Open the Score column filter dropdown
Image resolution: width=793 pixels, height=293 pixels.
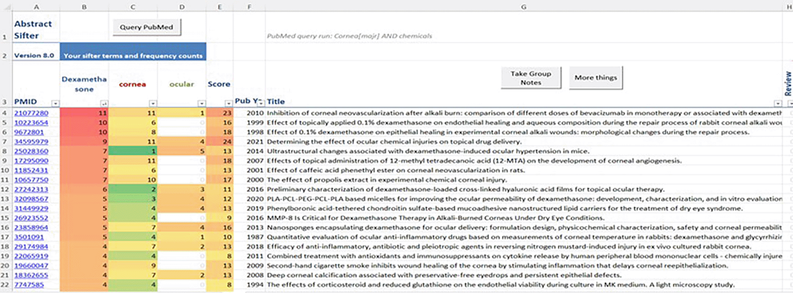(x=228, y=103)
